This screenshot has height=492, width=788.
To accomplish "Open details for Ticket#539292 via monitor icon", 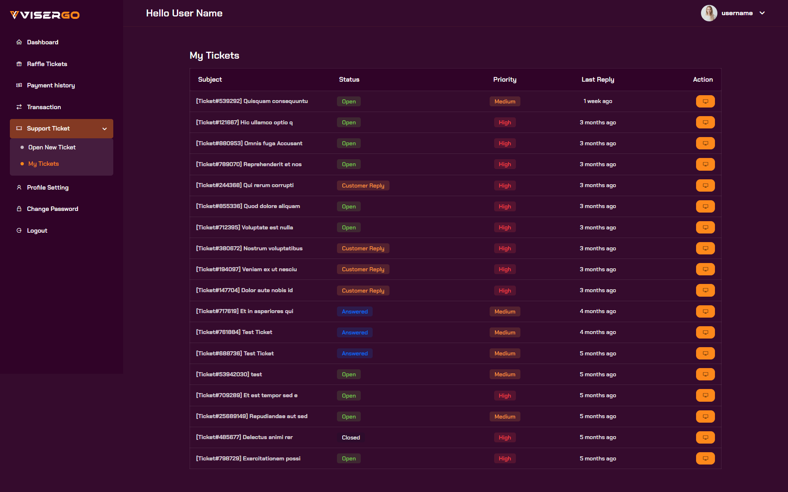I will click(x=705, y=101).
